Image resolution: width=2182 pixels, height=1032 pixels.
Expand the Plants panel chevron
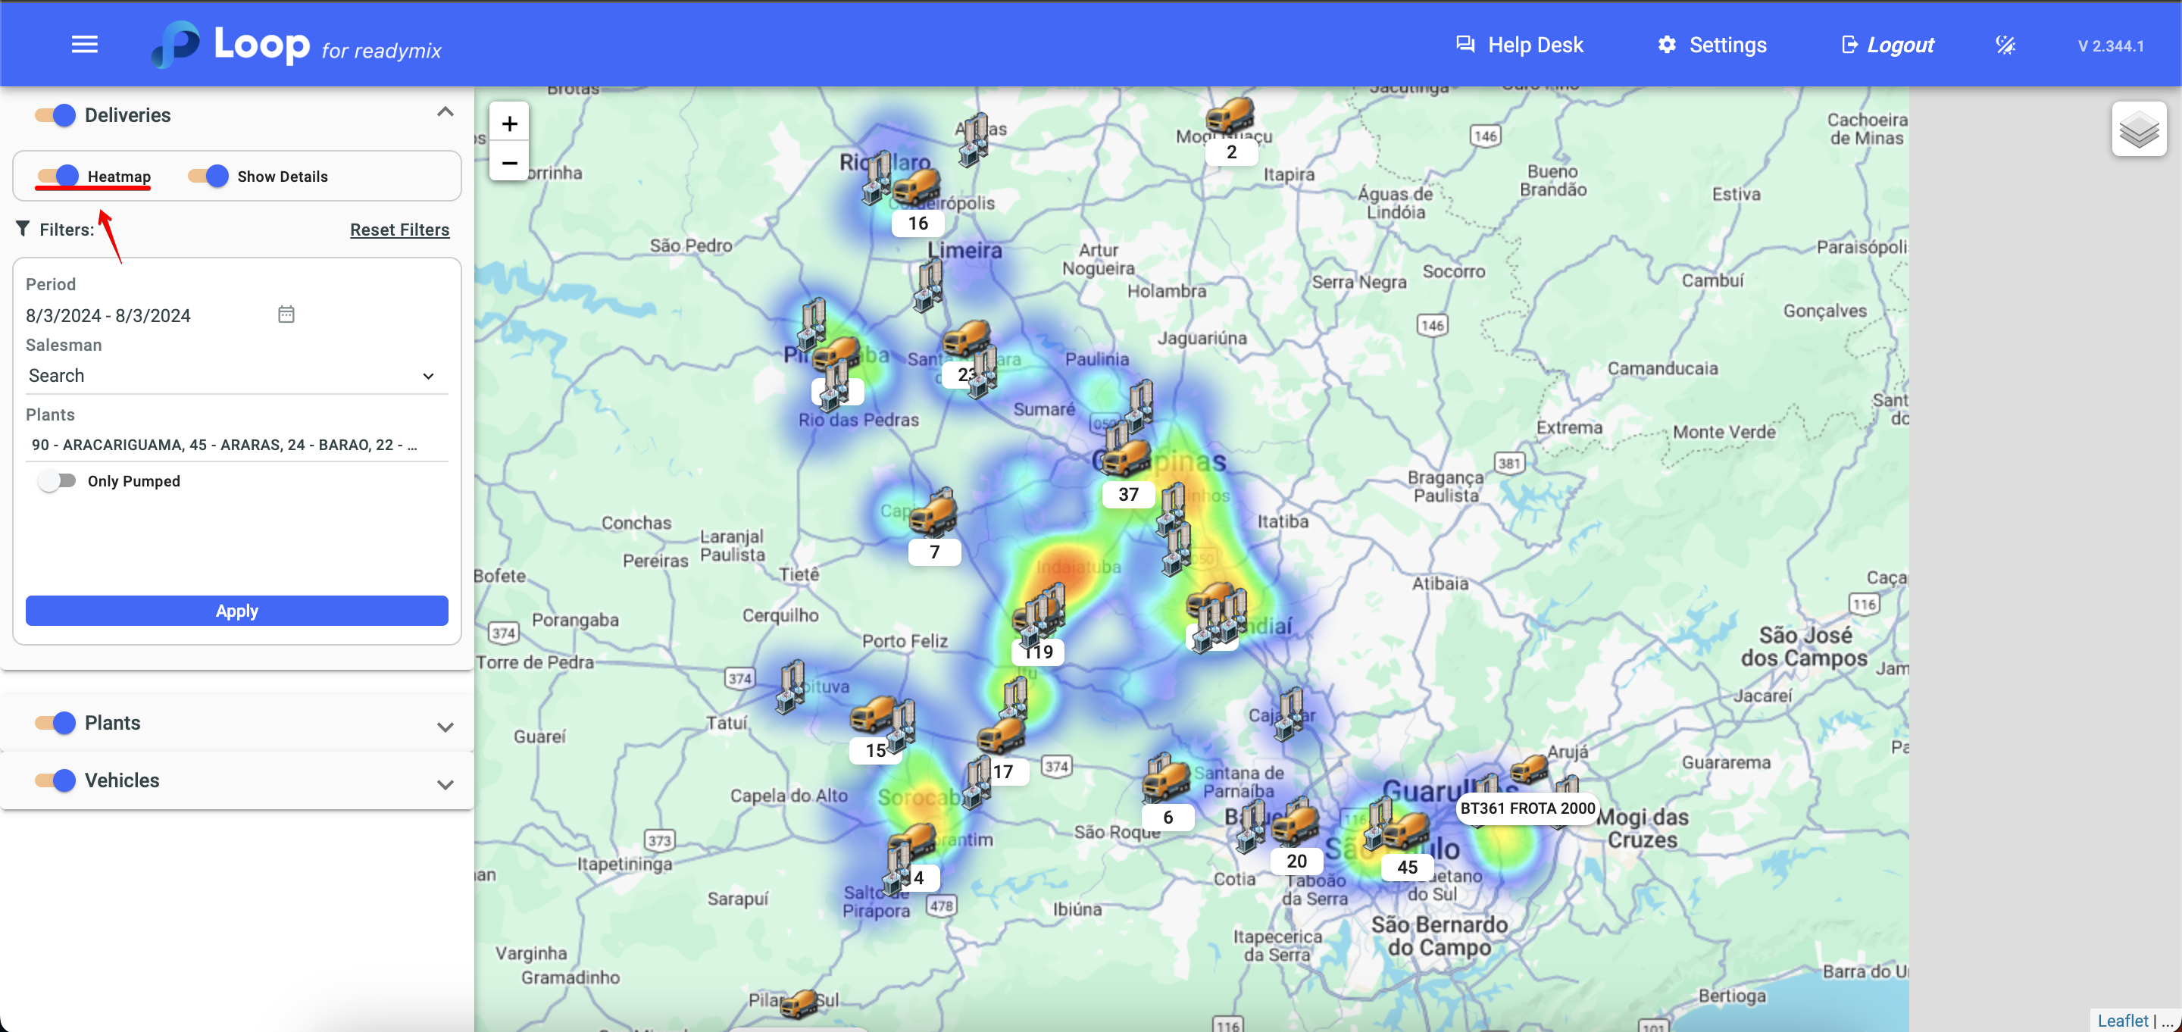(445, 726)
